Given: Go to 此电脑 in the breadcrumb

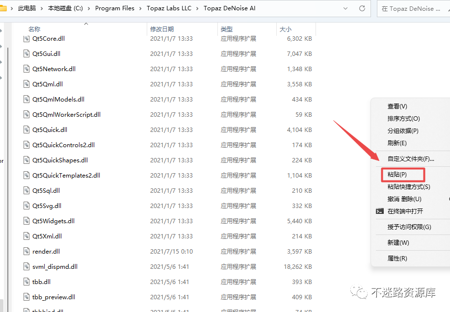Looking at the screenshot, I should (27, 8).
